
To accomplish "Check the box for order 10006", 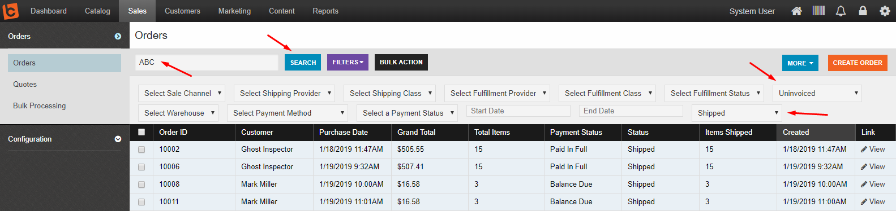I will point(142,167).
